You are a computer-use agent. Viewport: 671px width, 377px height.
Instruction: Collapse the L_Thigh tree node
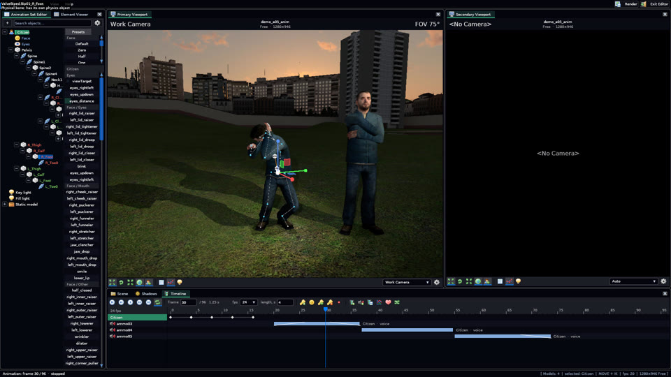[17, 169]
